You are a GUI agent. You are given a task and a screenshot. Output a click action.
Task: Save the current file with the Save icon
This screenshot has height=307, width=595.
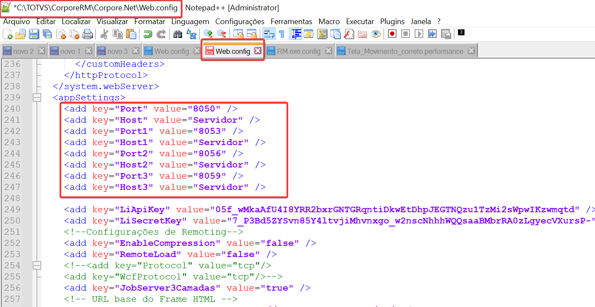34,34
